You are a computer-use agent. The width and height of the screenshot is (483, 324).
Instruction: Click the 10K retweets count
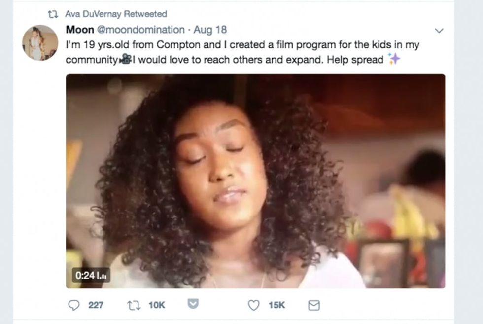click(157, 305)
